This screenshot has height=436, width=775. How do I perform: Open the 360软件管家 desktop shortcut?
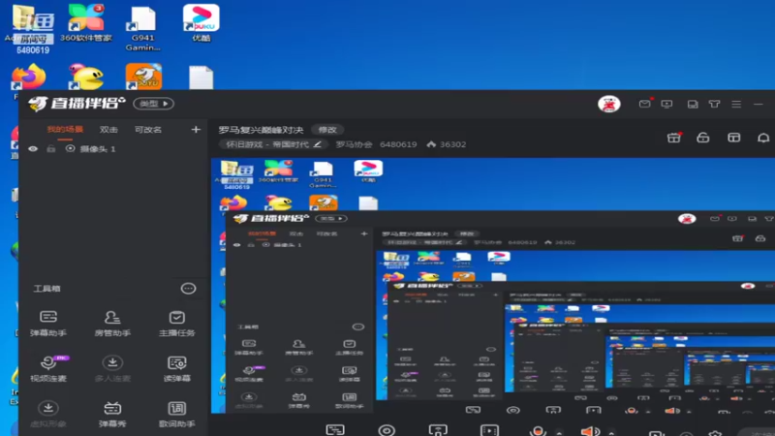pos(86,22)
